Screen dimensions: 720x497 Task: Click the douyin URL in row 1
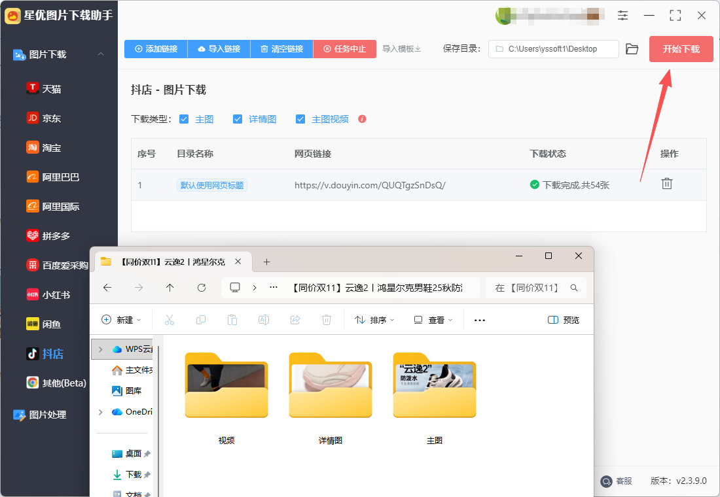click(370, 185)
